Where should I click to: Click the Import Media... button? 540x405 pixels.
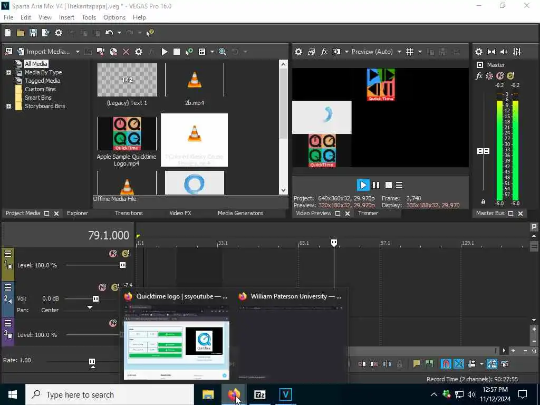tap(44, 52)
